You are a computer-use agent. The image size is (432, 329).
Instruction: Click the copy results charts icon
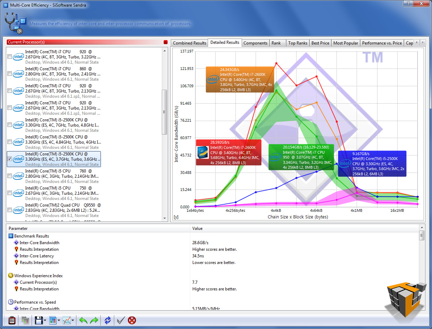(x=25, y=320)
